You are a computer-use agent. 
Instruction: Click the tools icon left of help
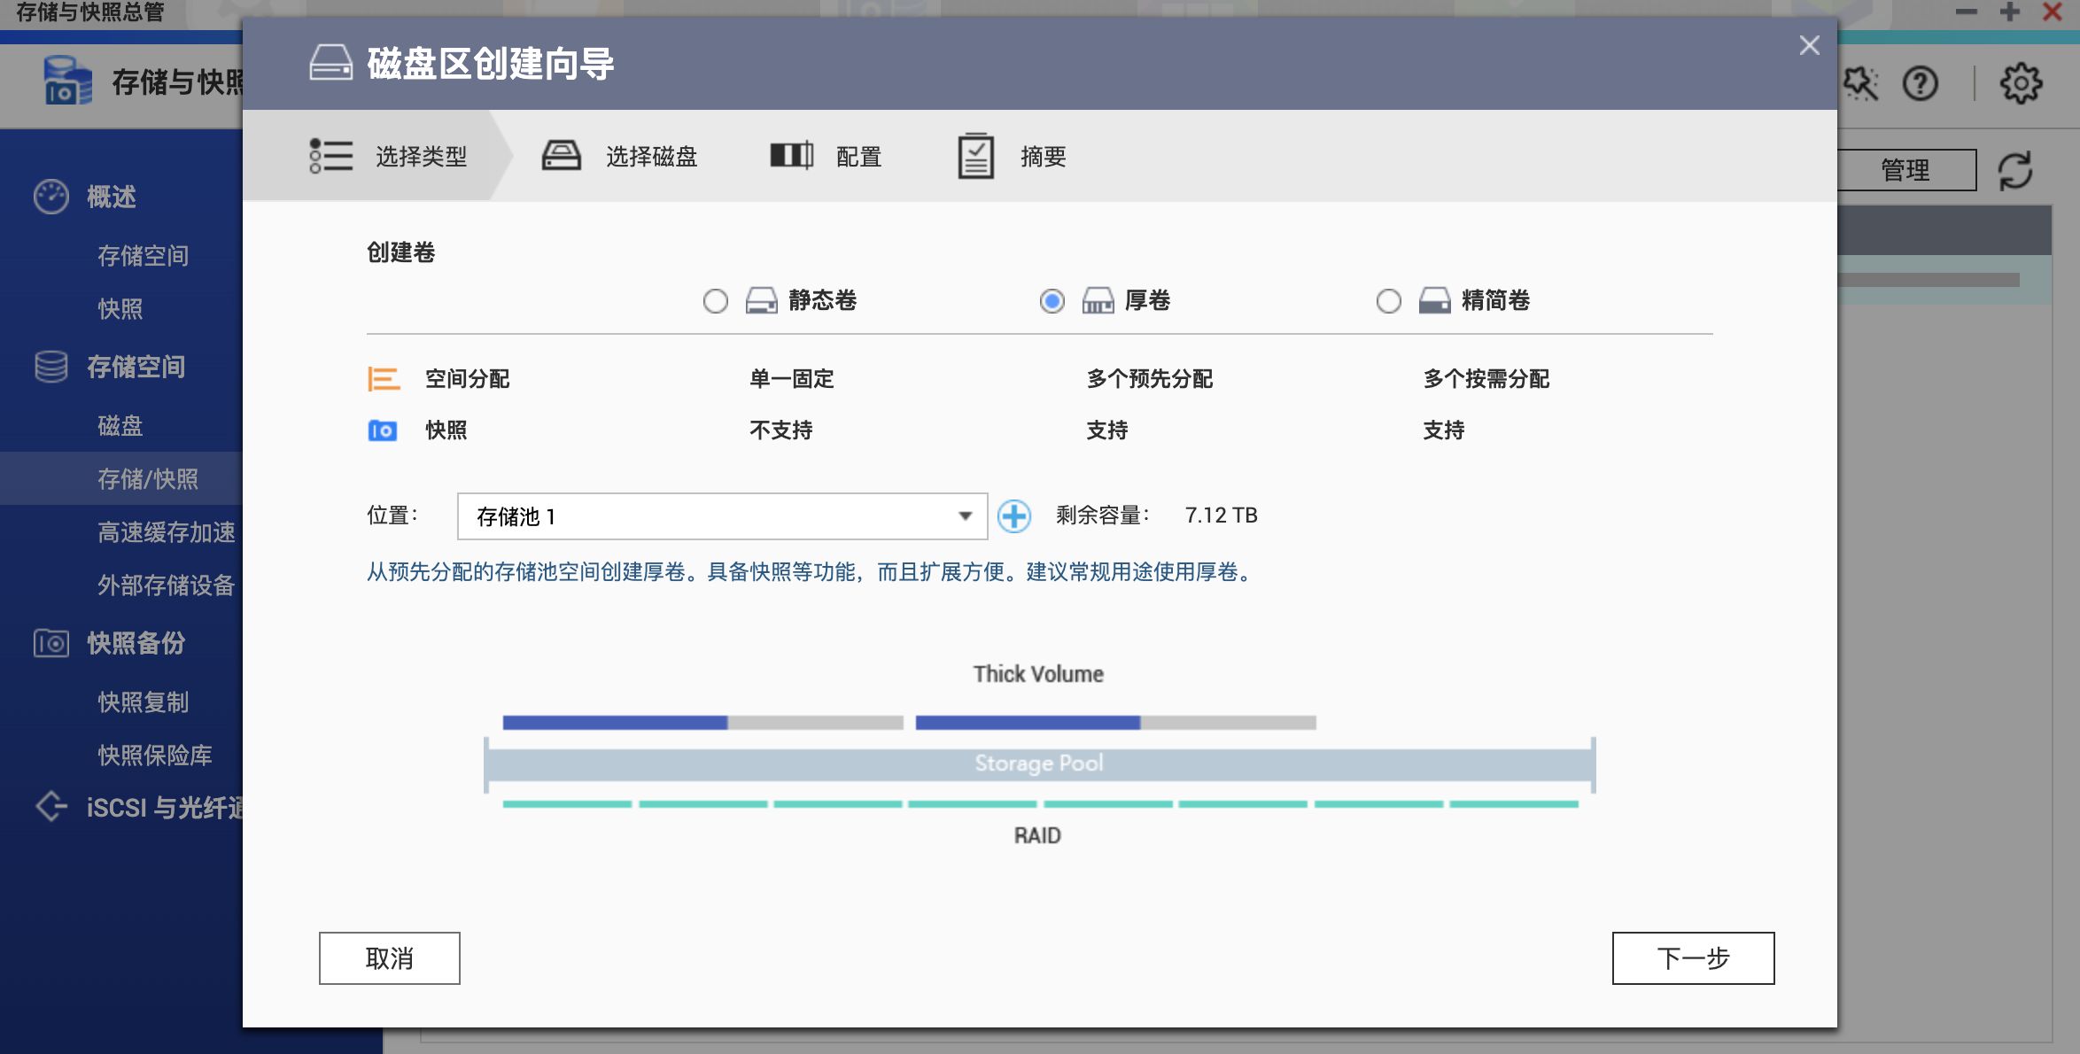tap(1860, 84)
